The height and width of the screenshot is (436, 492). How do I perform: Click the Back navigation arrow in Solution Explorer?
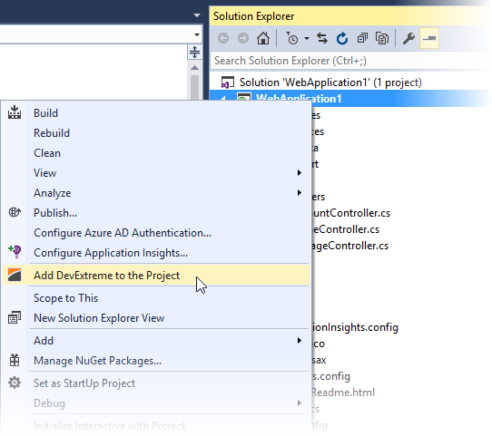223,38
